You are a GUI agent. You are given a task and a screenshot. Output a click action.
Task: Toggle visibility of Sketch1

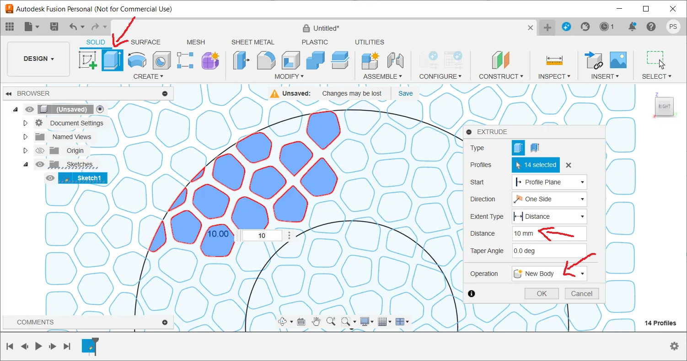point(50,178)
